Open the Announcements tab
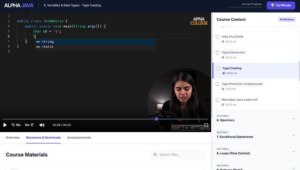This screenshot has width=300, height=170. pos(79,138)
